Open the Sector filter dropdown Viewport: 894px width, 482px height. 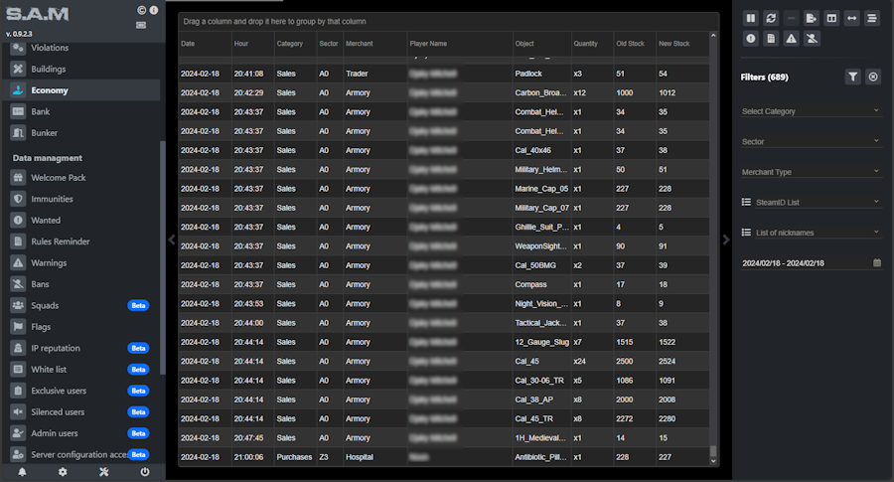click(811, 142)
